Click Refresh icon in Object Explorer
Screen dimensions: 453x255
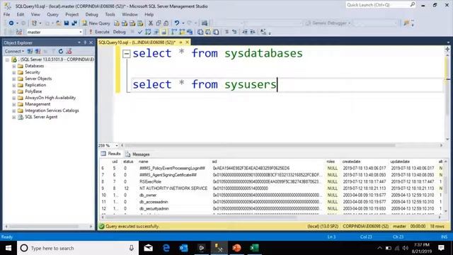click(61, 51)
